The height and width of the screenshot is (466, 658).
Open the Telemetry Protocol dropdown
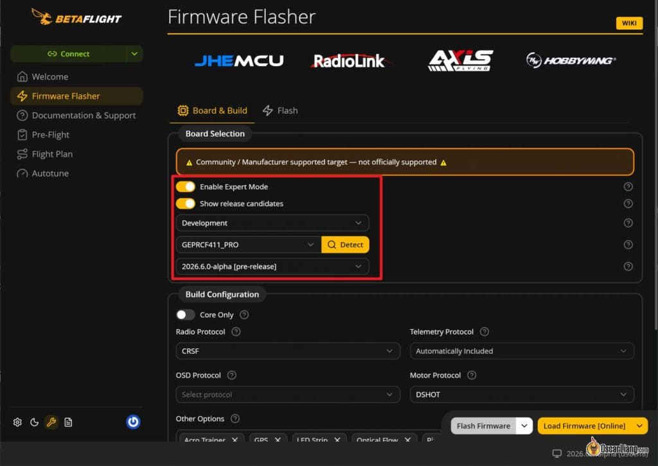522,351
